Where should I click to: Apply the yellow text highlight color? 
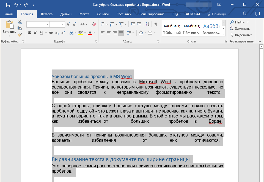(x=80, y=33)
